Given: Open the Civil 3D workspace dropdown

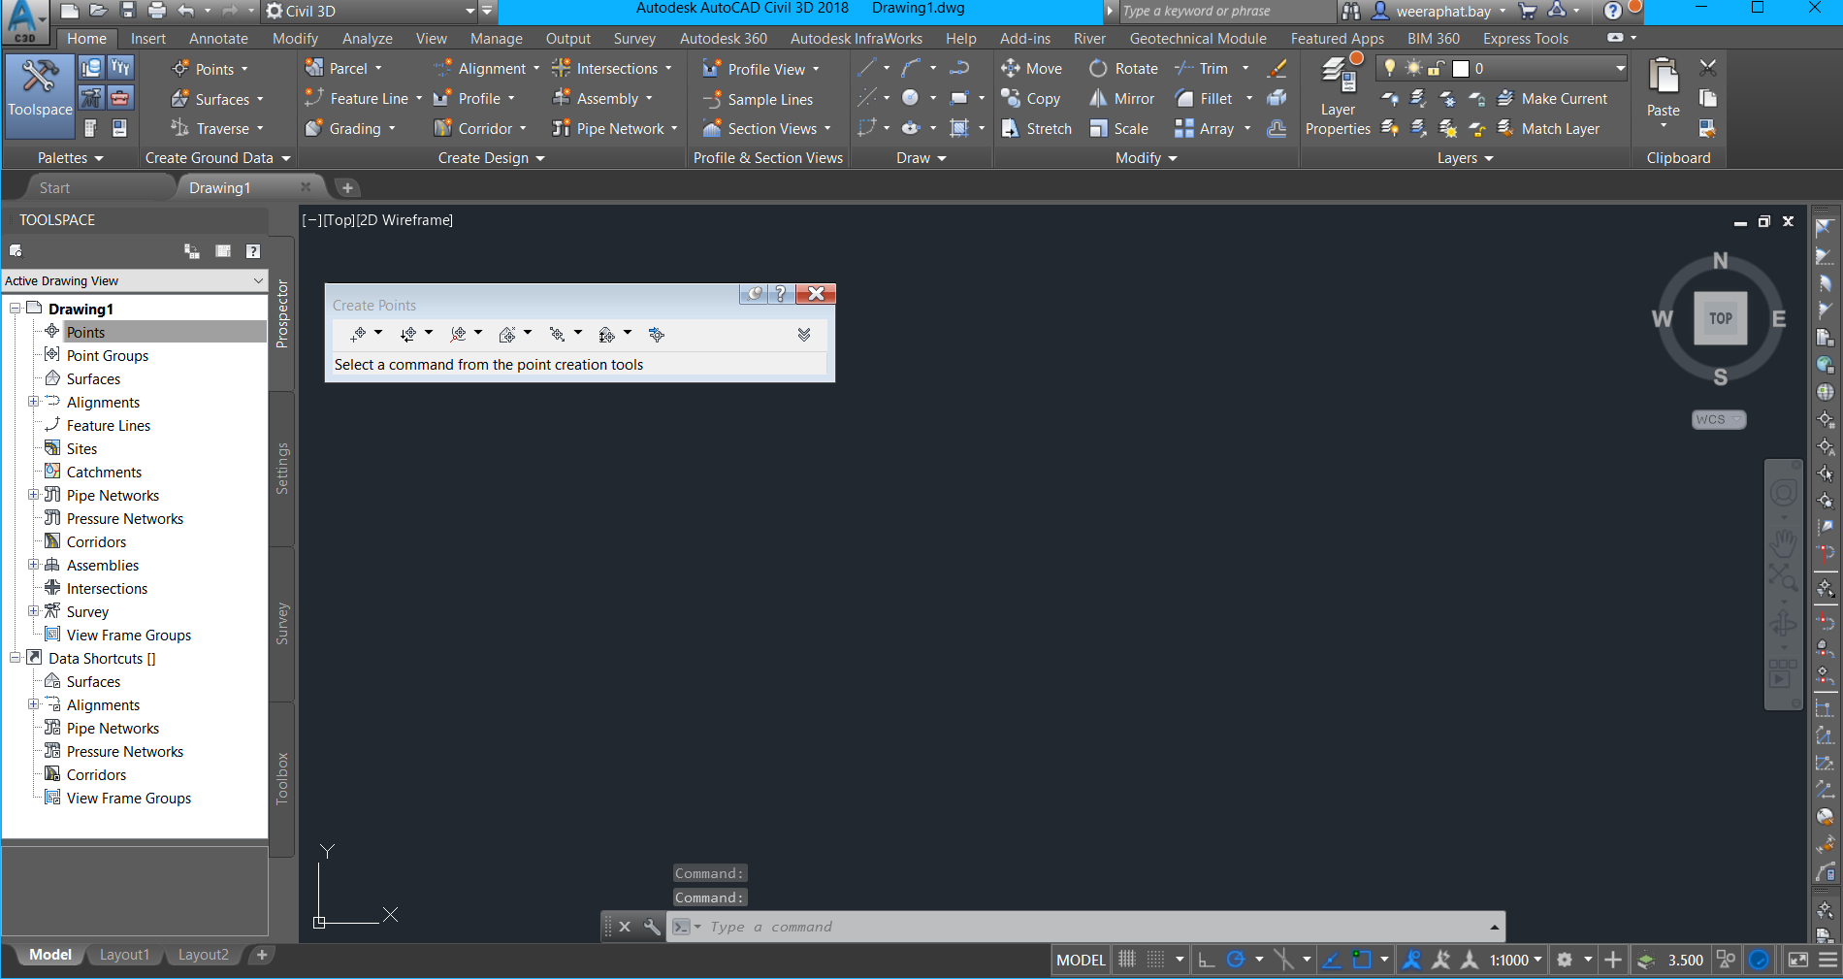Looking at the screenshot, I should [x=371, y=12].
